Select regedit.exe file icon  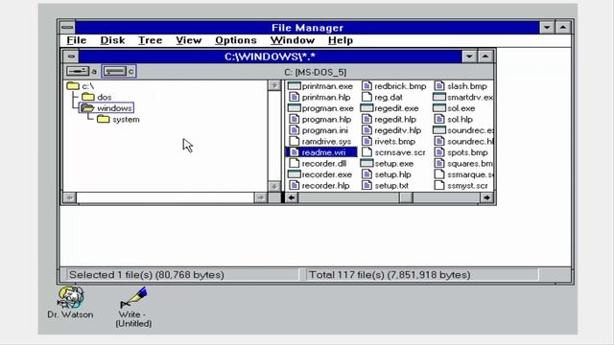[x=366, y=108]
